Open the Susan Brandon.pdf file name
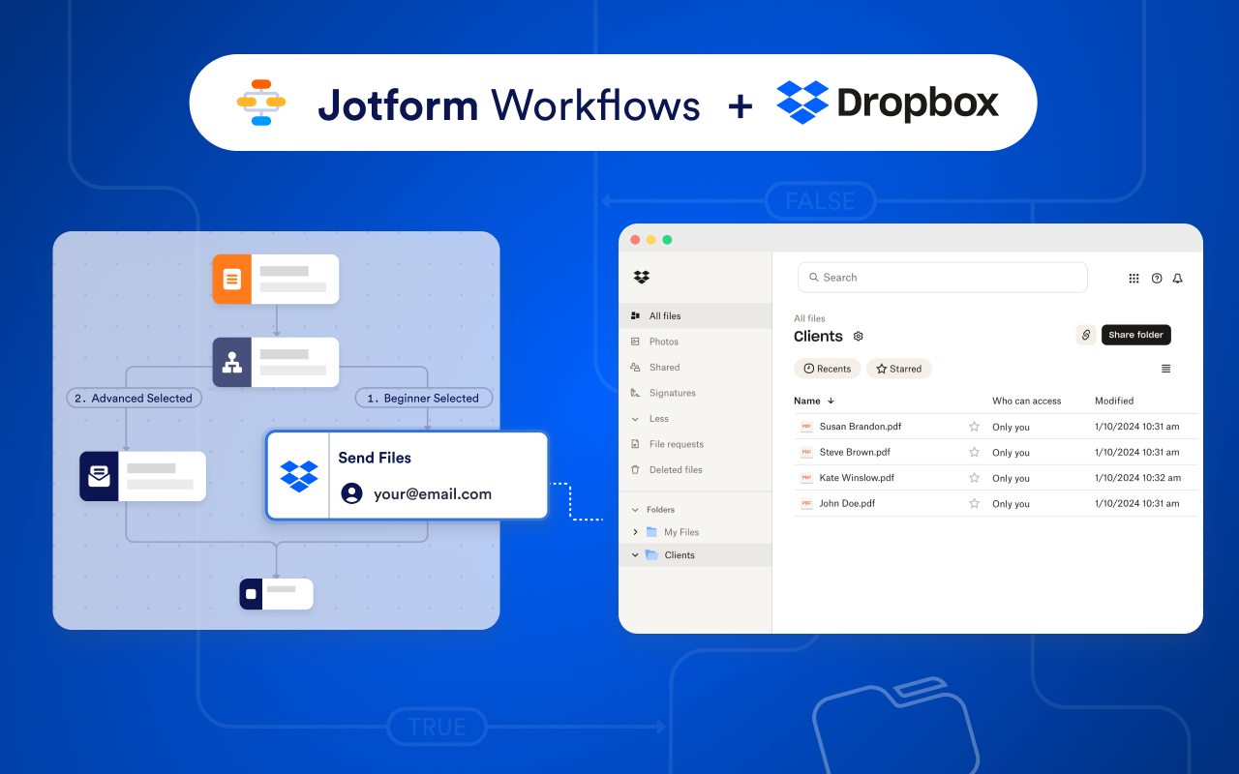Image resolution: width=1239 pixels, height=774 pixels. (x=861, y=427)
